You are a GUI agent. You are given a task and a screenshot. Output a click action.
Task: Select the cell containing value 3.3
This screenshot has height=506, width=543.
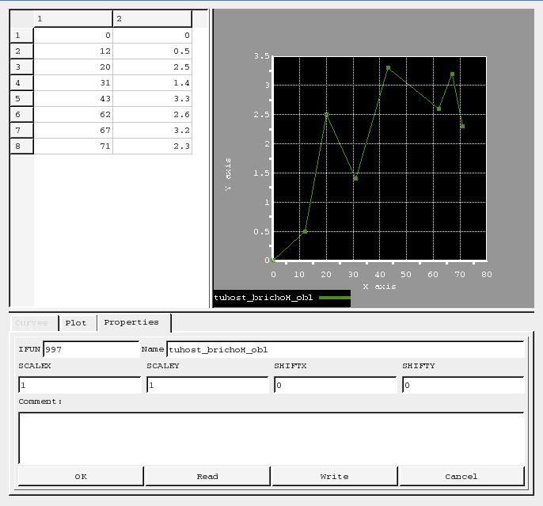click(152, 99)
